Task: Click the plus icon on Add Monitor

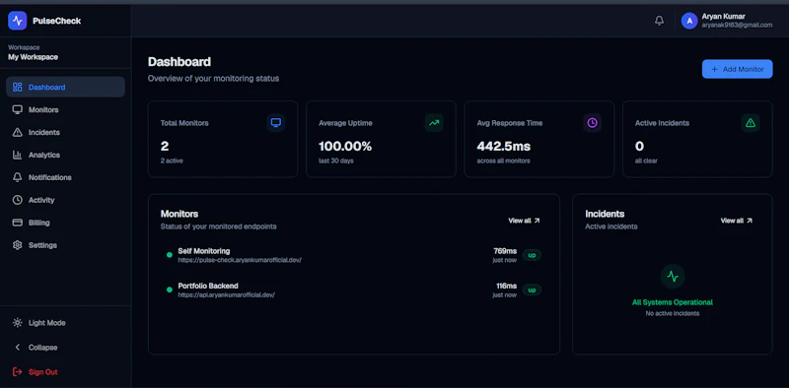Action: 714,69
